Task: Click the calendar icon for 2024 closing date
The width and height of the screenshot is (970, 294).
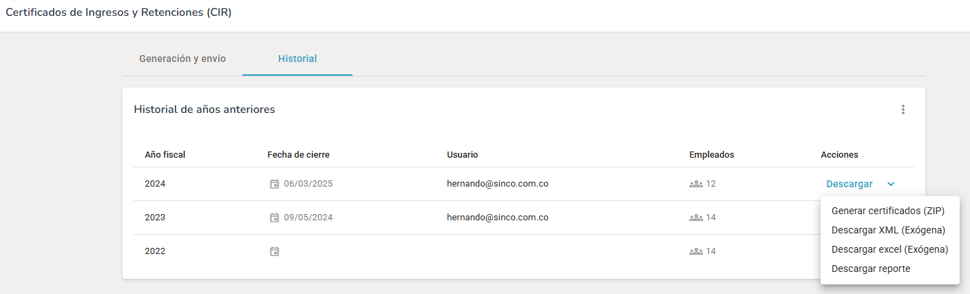Action: click(x=275, y=184)
